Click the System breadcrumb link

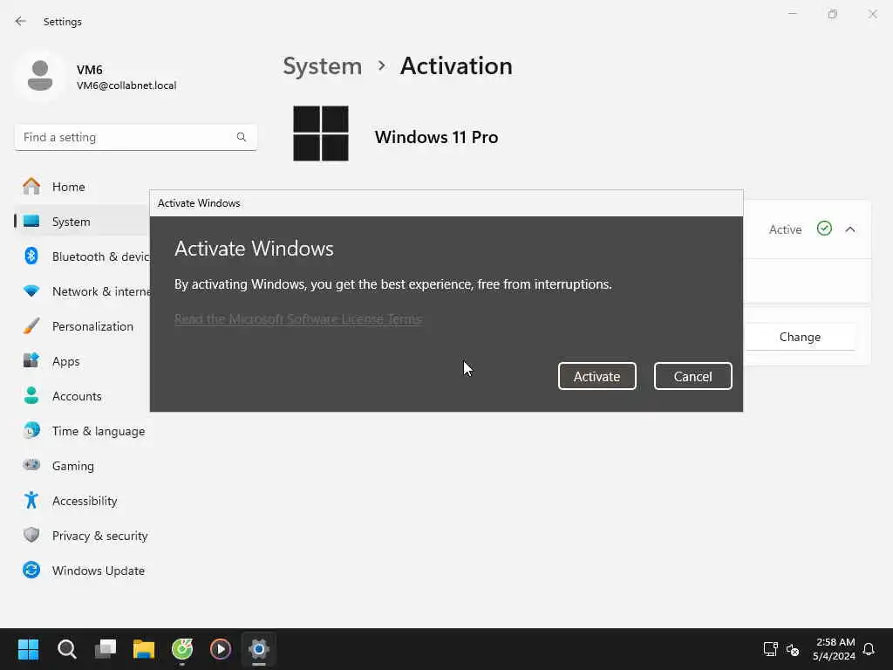point(323,66)
